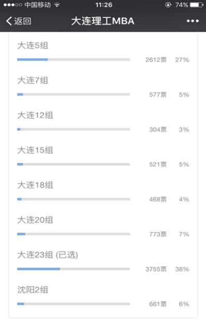Viewport: 206px width, 322px height.
Task: Tap the selected 大连23组 (已选) option
Action: (103, 261)
